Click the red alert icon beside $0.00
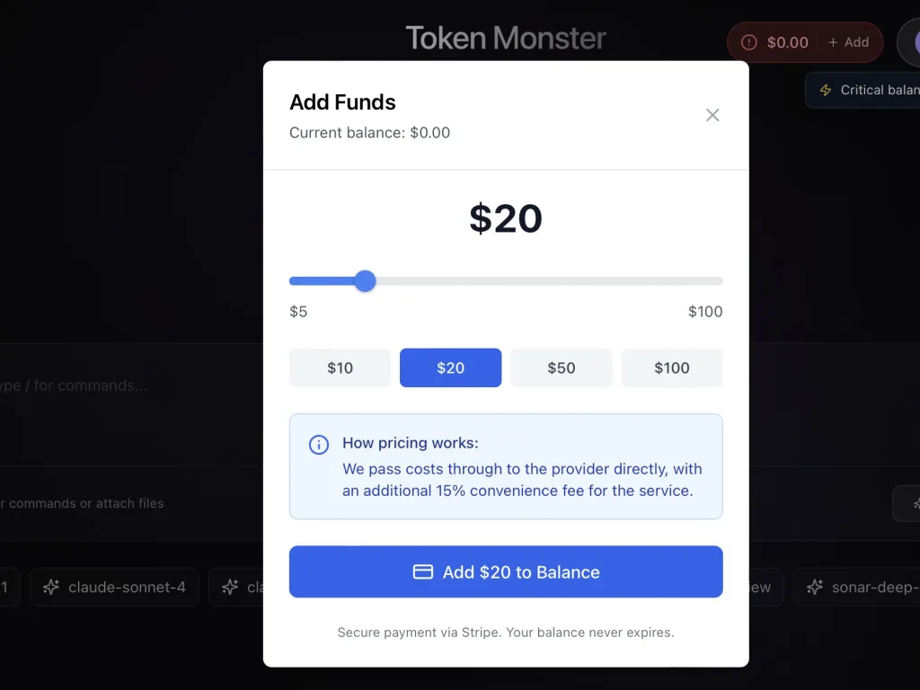 point(748,42)
